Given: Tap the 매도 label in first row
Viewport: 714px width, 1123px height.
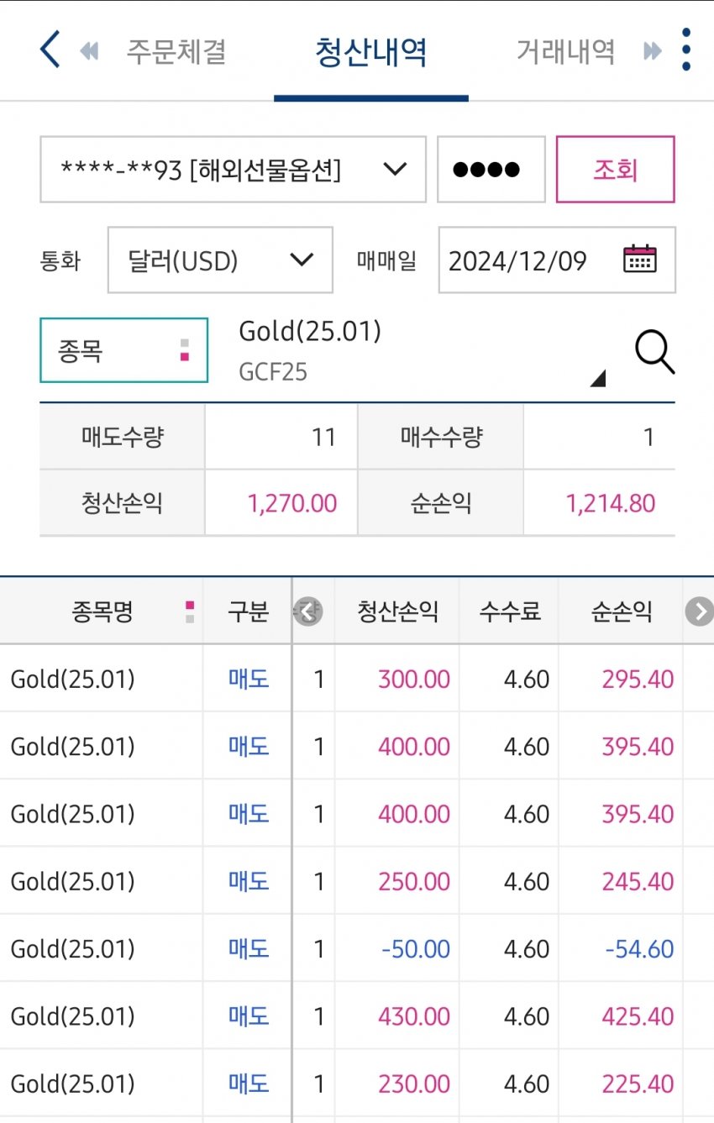Looking at the screenshot, I should [249, 679].
